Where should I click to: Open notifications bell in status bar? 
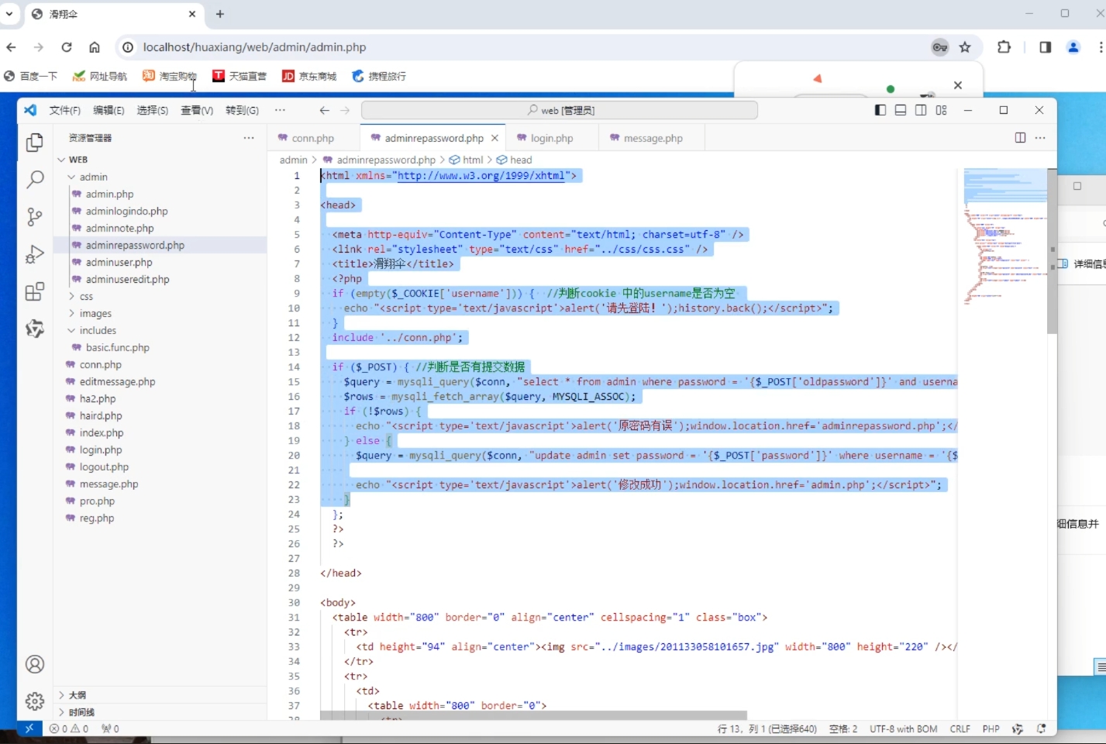click(1041, 728)
